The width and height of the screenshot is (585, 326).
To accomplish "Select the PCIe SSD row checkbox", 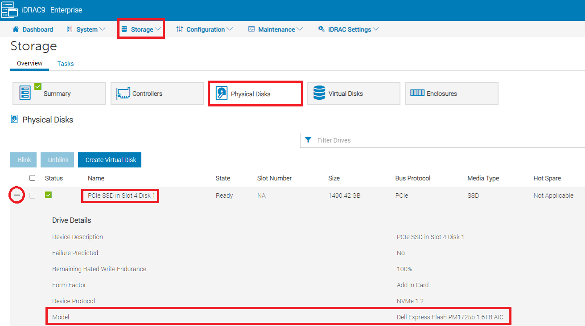I will pos(32,195).
